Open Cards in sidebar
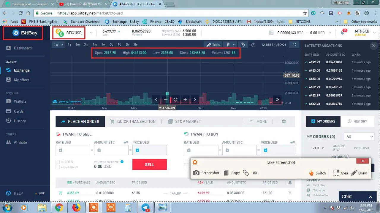 (18, 111)
